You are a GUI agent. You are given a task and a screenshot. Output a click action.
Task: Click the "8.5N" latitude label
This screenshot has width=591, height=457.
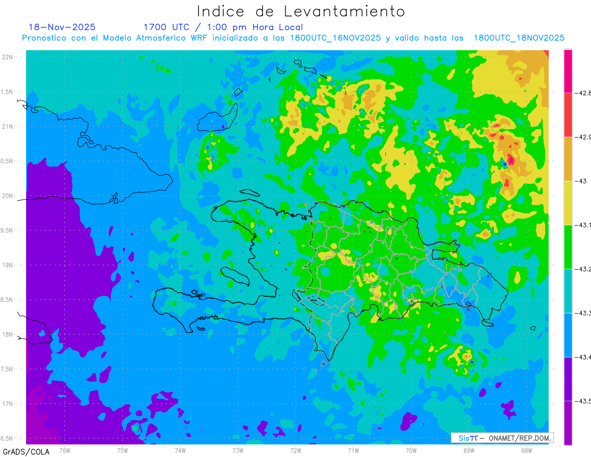pyautogui.click(x=7, y=300)
